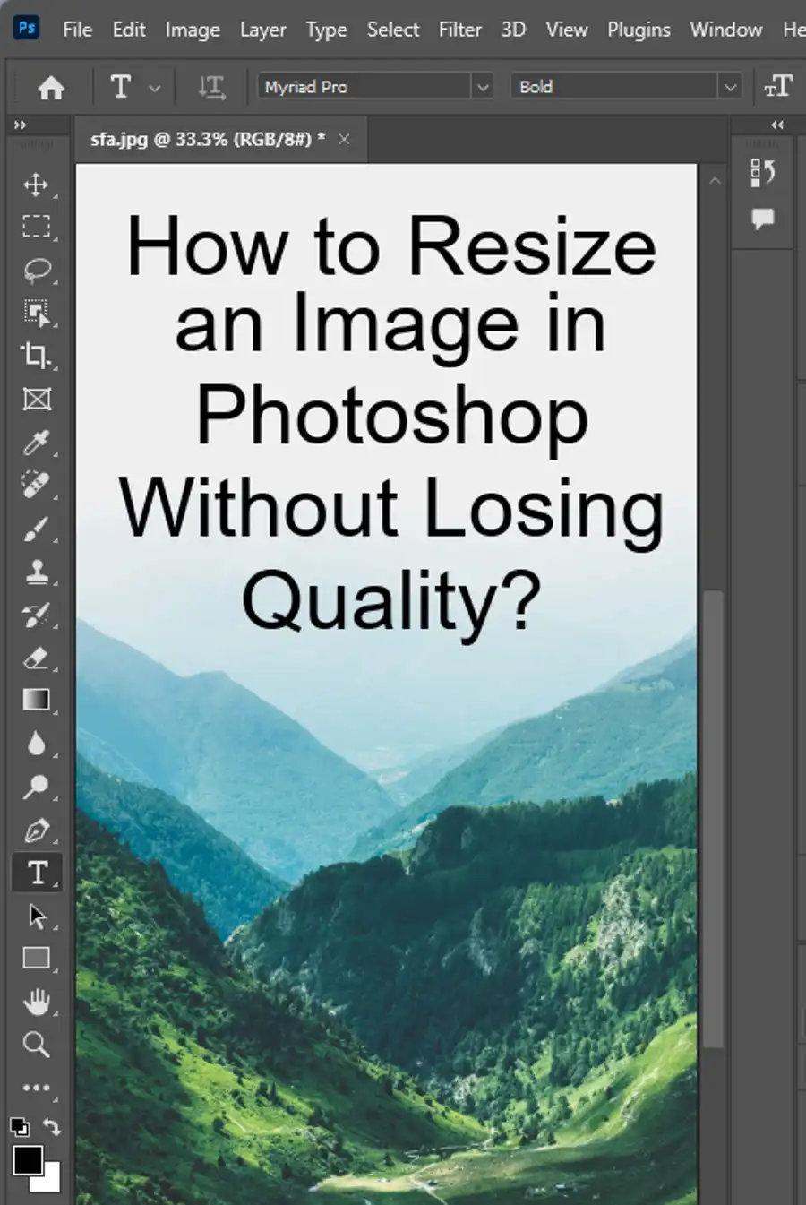Open the File menu

77,30
